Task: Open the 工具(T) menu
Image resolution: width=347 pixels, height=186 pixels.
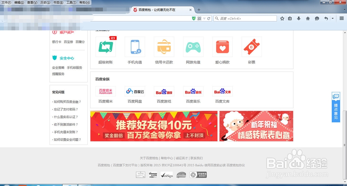Action: 71,2
